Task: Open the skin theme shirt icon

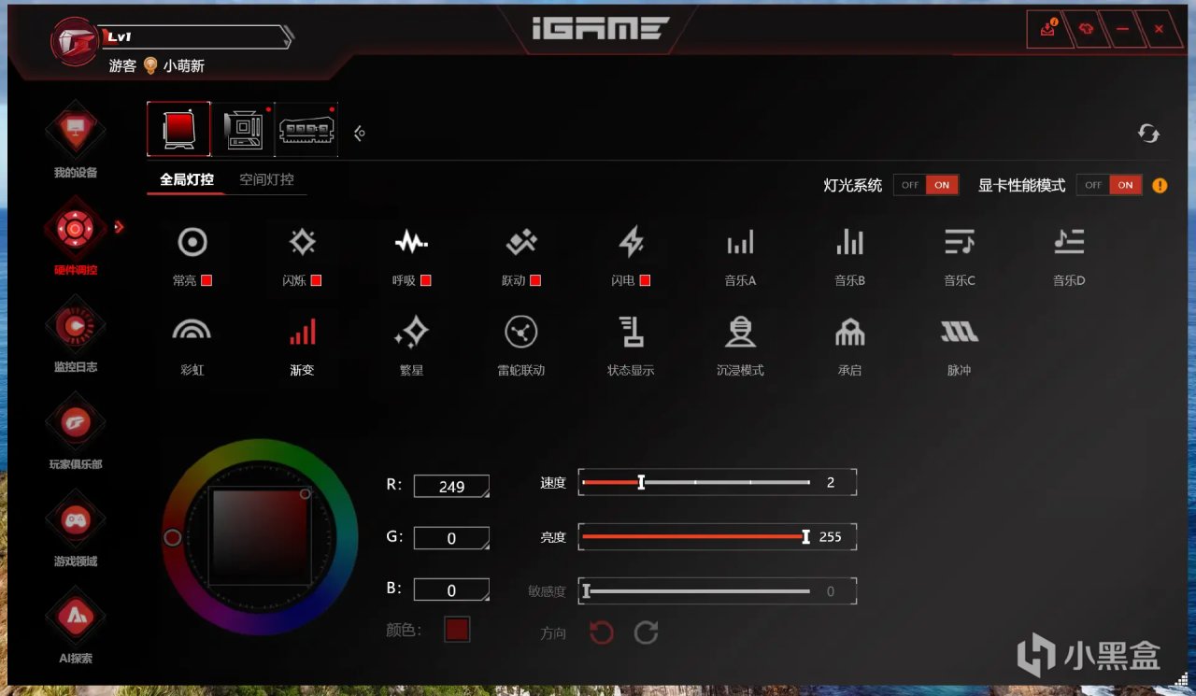Action: [x=1086, y=30]
